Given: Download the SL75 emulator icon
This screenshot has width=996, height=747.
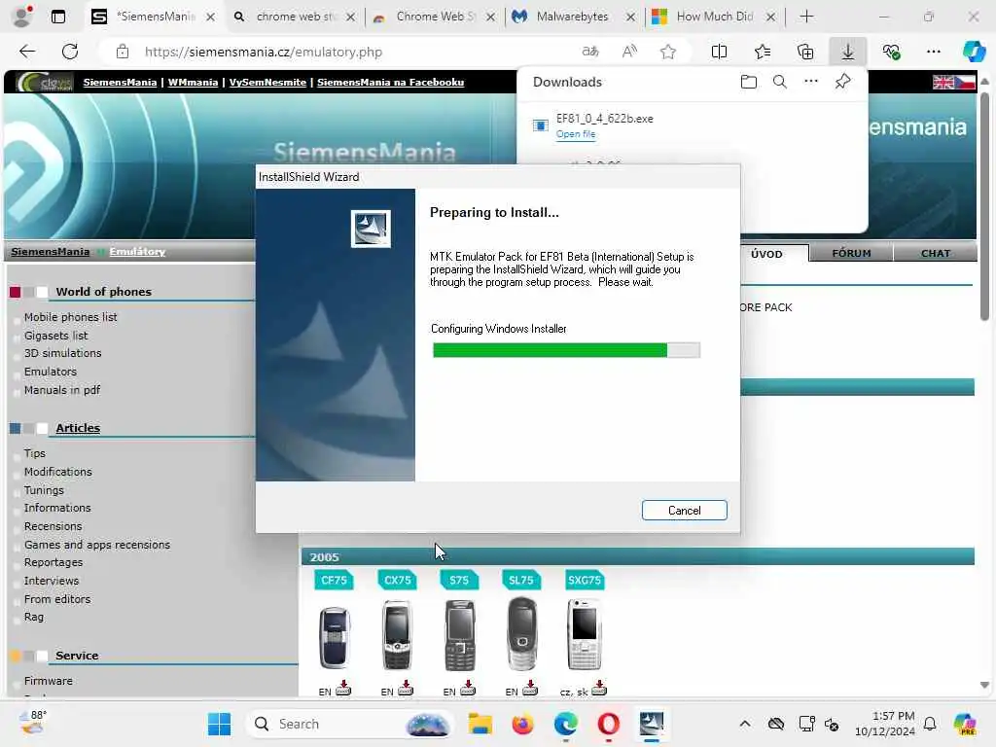Looking at the screenshot, I should (x=530, y=688).
